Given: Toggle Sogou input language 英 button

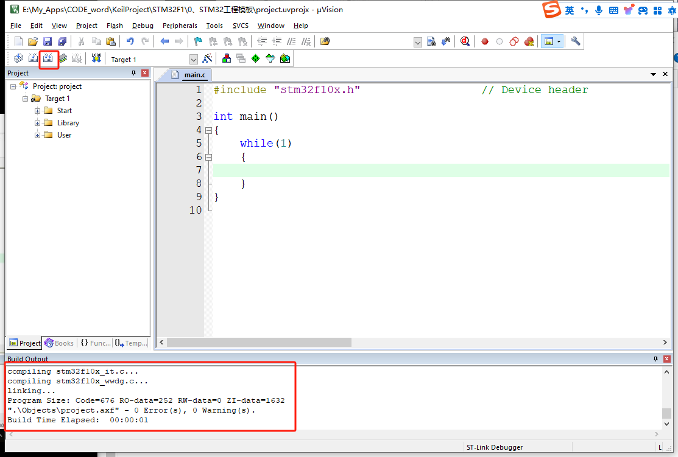Looking at the screenshot, I should 570,10.
